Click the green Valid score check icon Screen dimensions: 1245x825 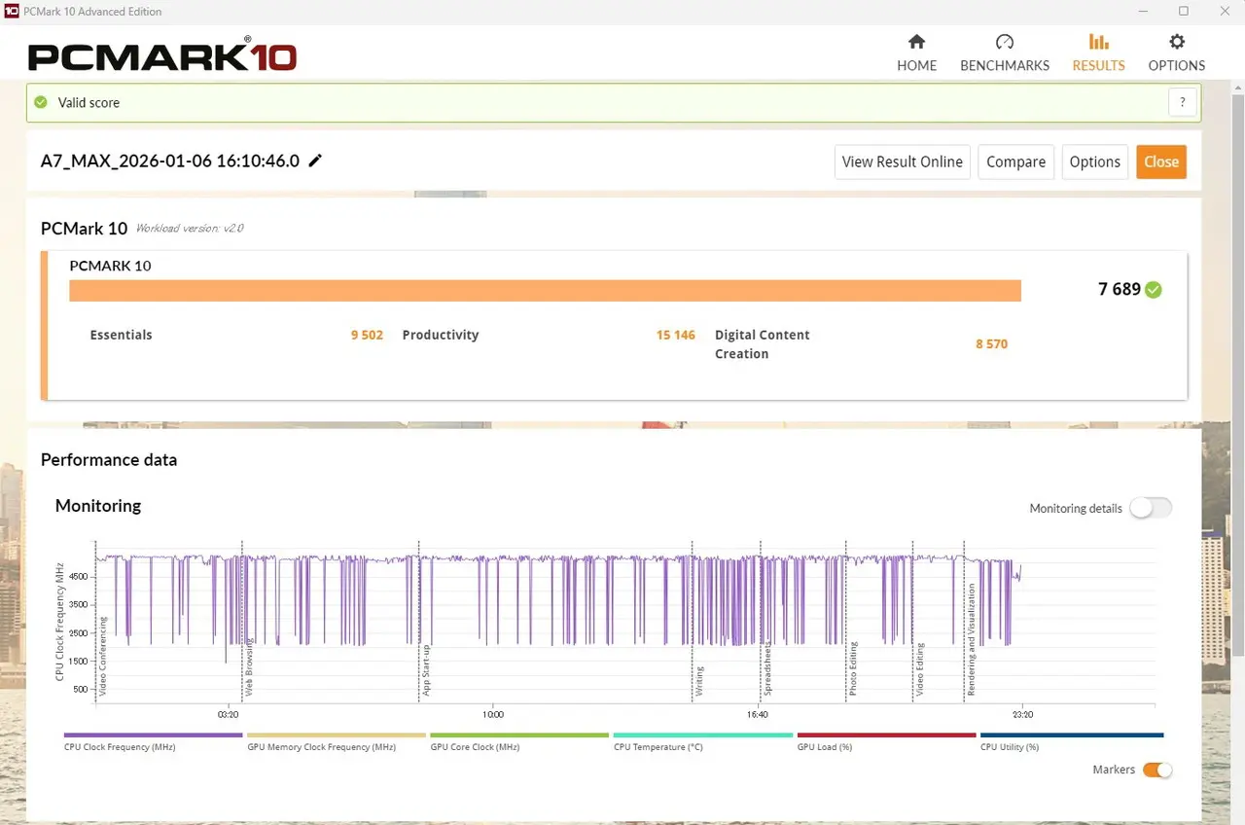tap(41, 102)
